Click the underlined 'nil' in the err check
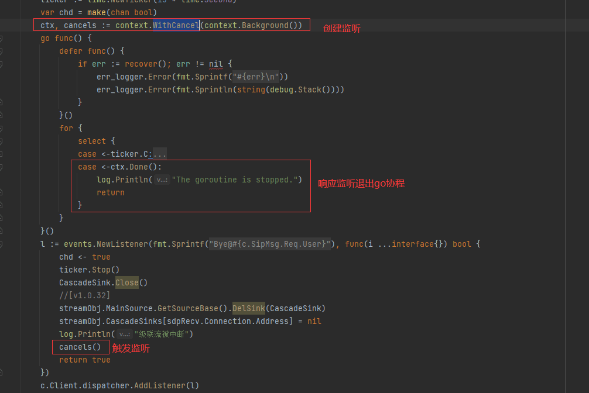This screenshot has height=393, width=589. (216, 64)
